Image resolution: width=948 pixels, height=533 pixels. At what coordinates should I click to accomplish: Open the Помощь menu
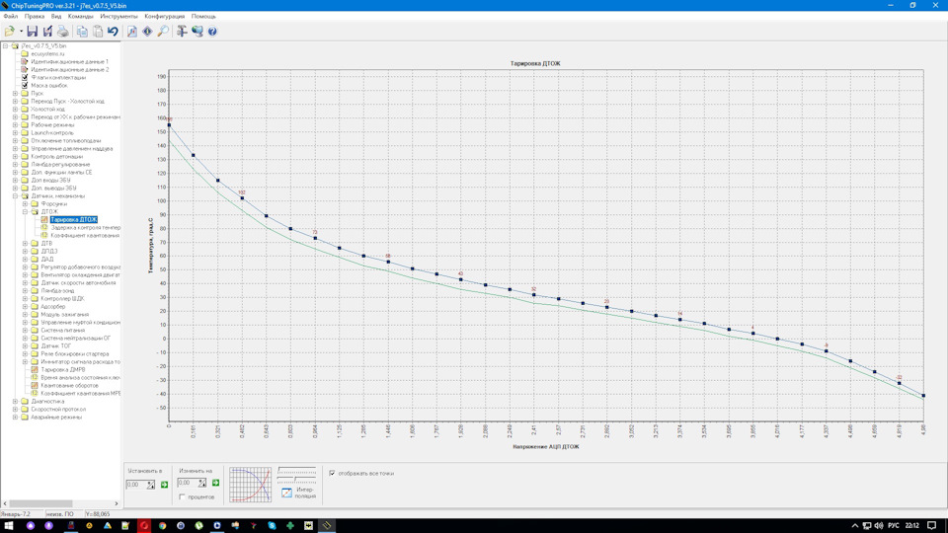[x=203, y=17]
